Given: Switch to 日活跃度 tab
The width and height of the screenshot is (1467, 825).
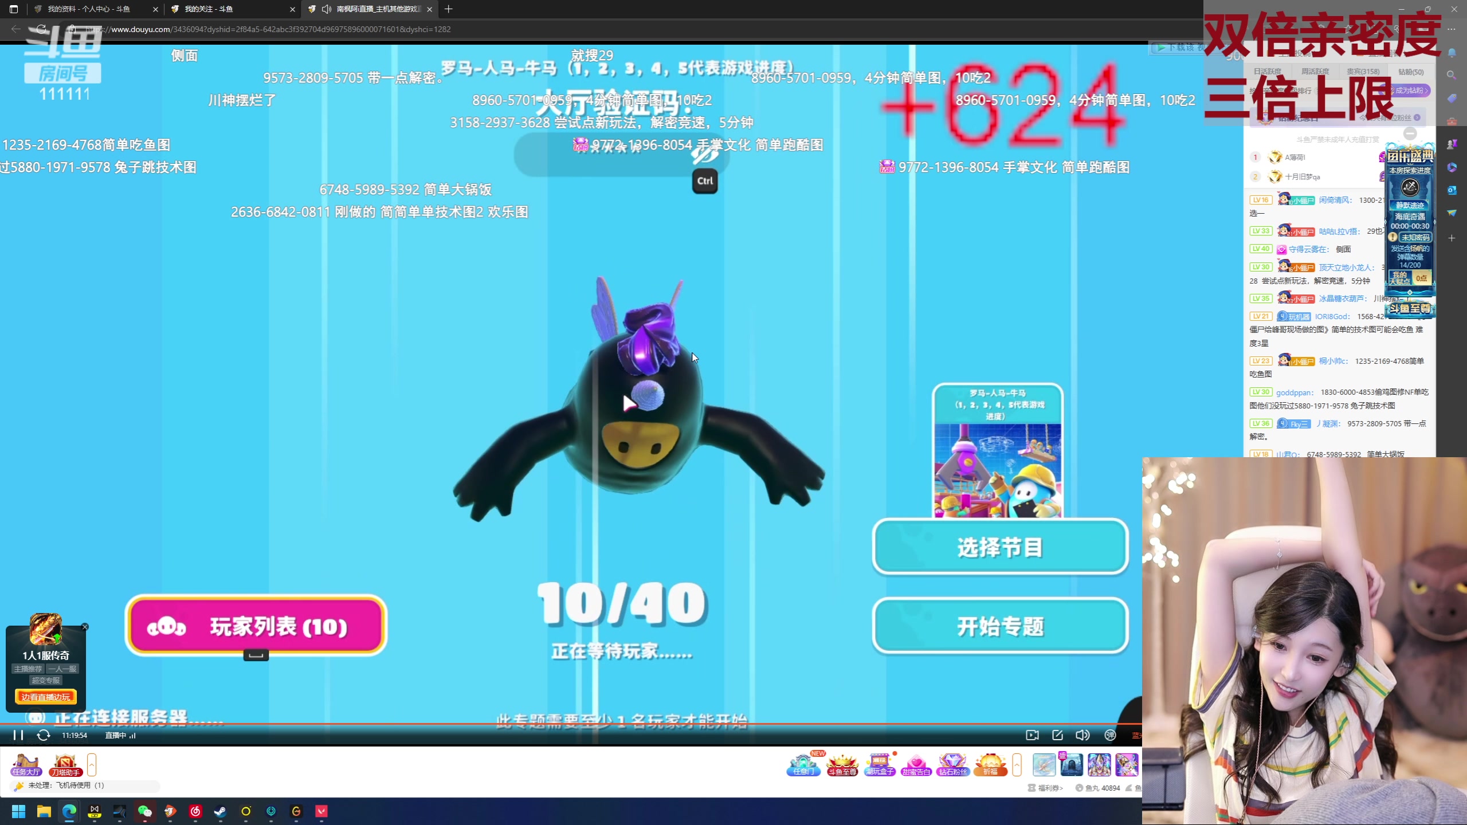Looking at the screenshot, I should [1267, 72].
